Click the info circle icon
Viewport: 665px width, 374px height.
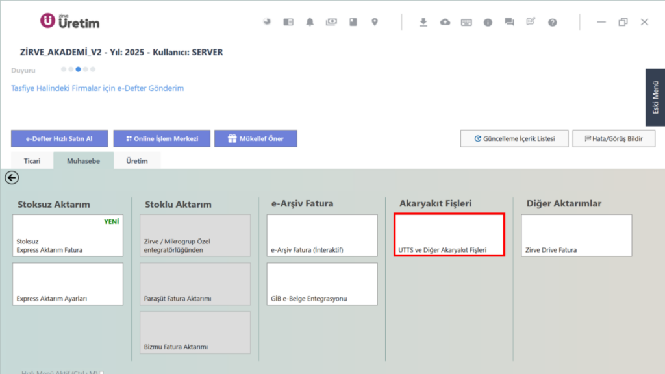click(488, 23)
